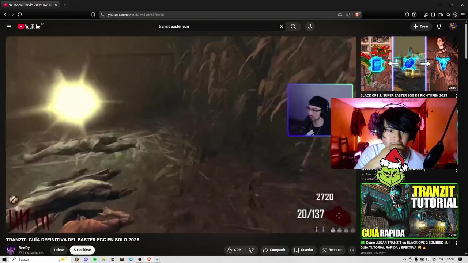Open the browser extensions puzzle icon

[407, 15]
